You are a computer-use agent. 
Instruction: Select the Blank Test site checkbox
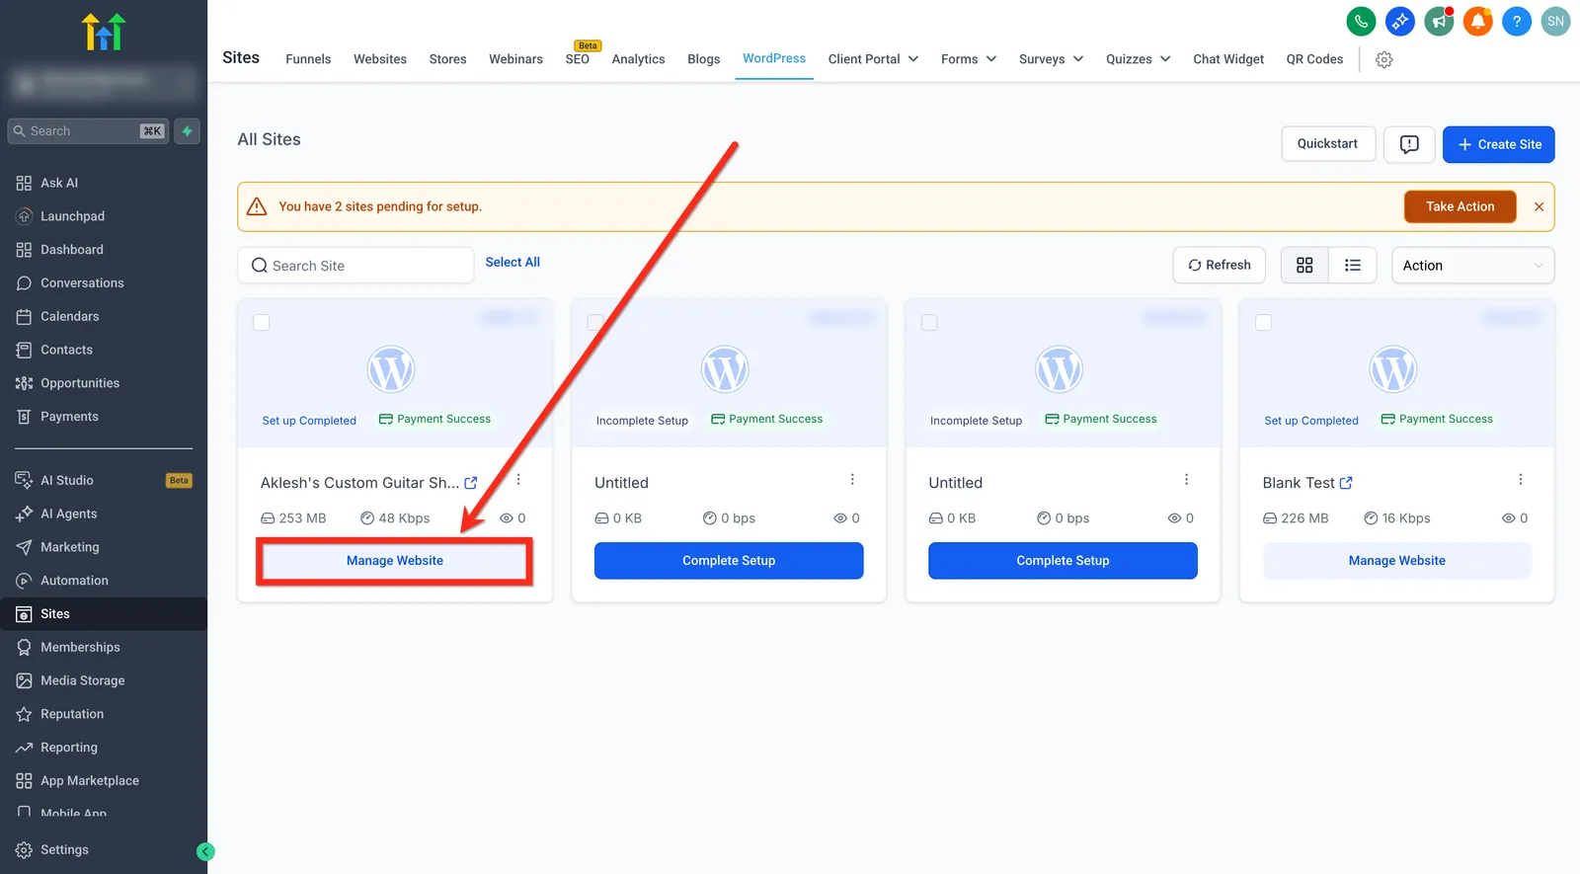click(1263, 323)
